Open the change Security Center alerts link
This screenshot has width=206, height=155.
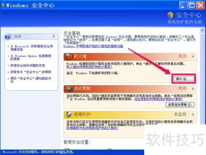click(31, 80)
